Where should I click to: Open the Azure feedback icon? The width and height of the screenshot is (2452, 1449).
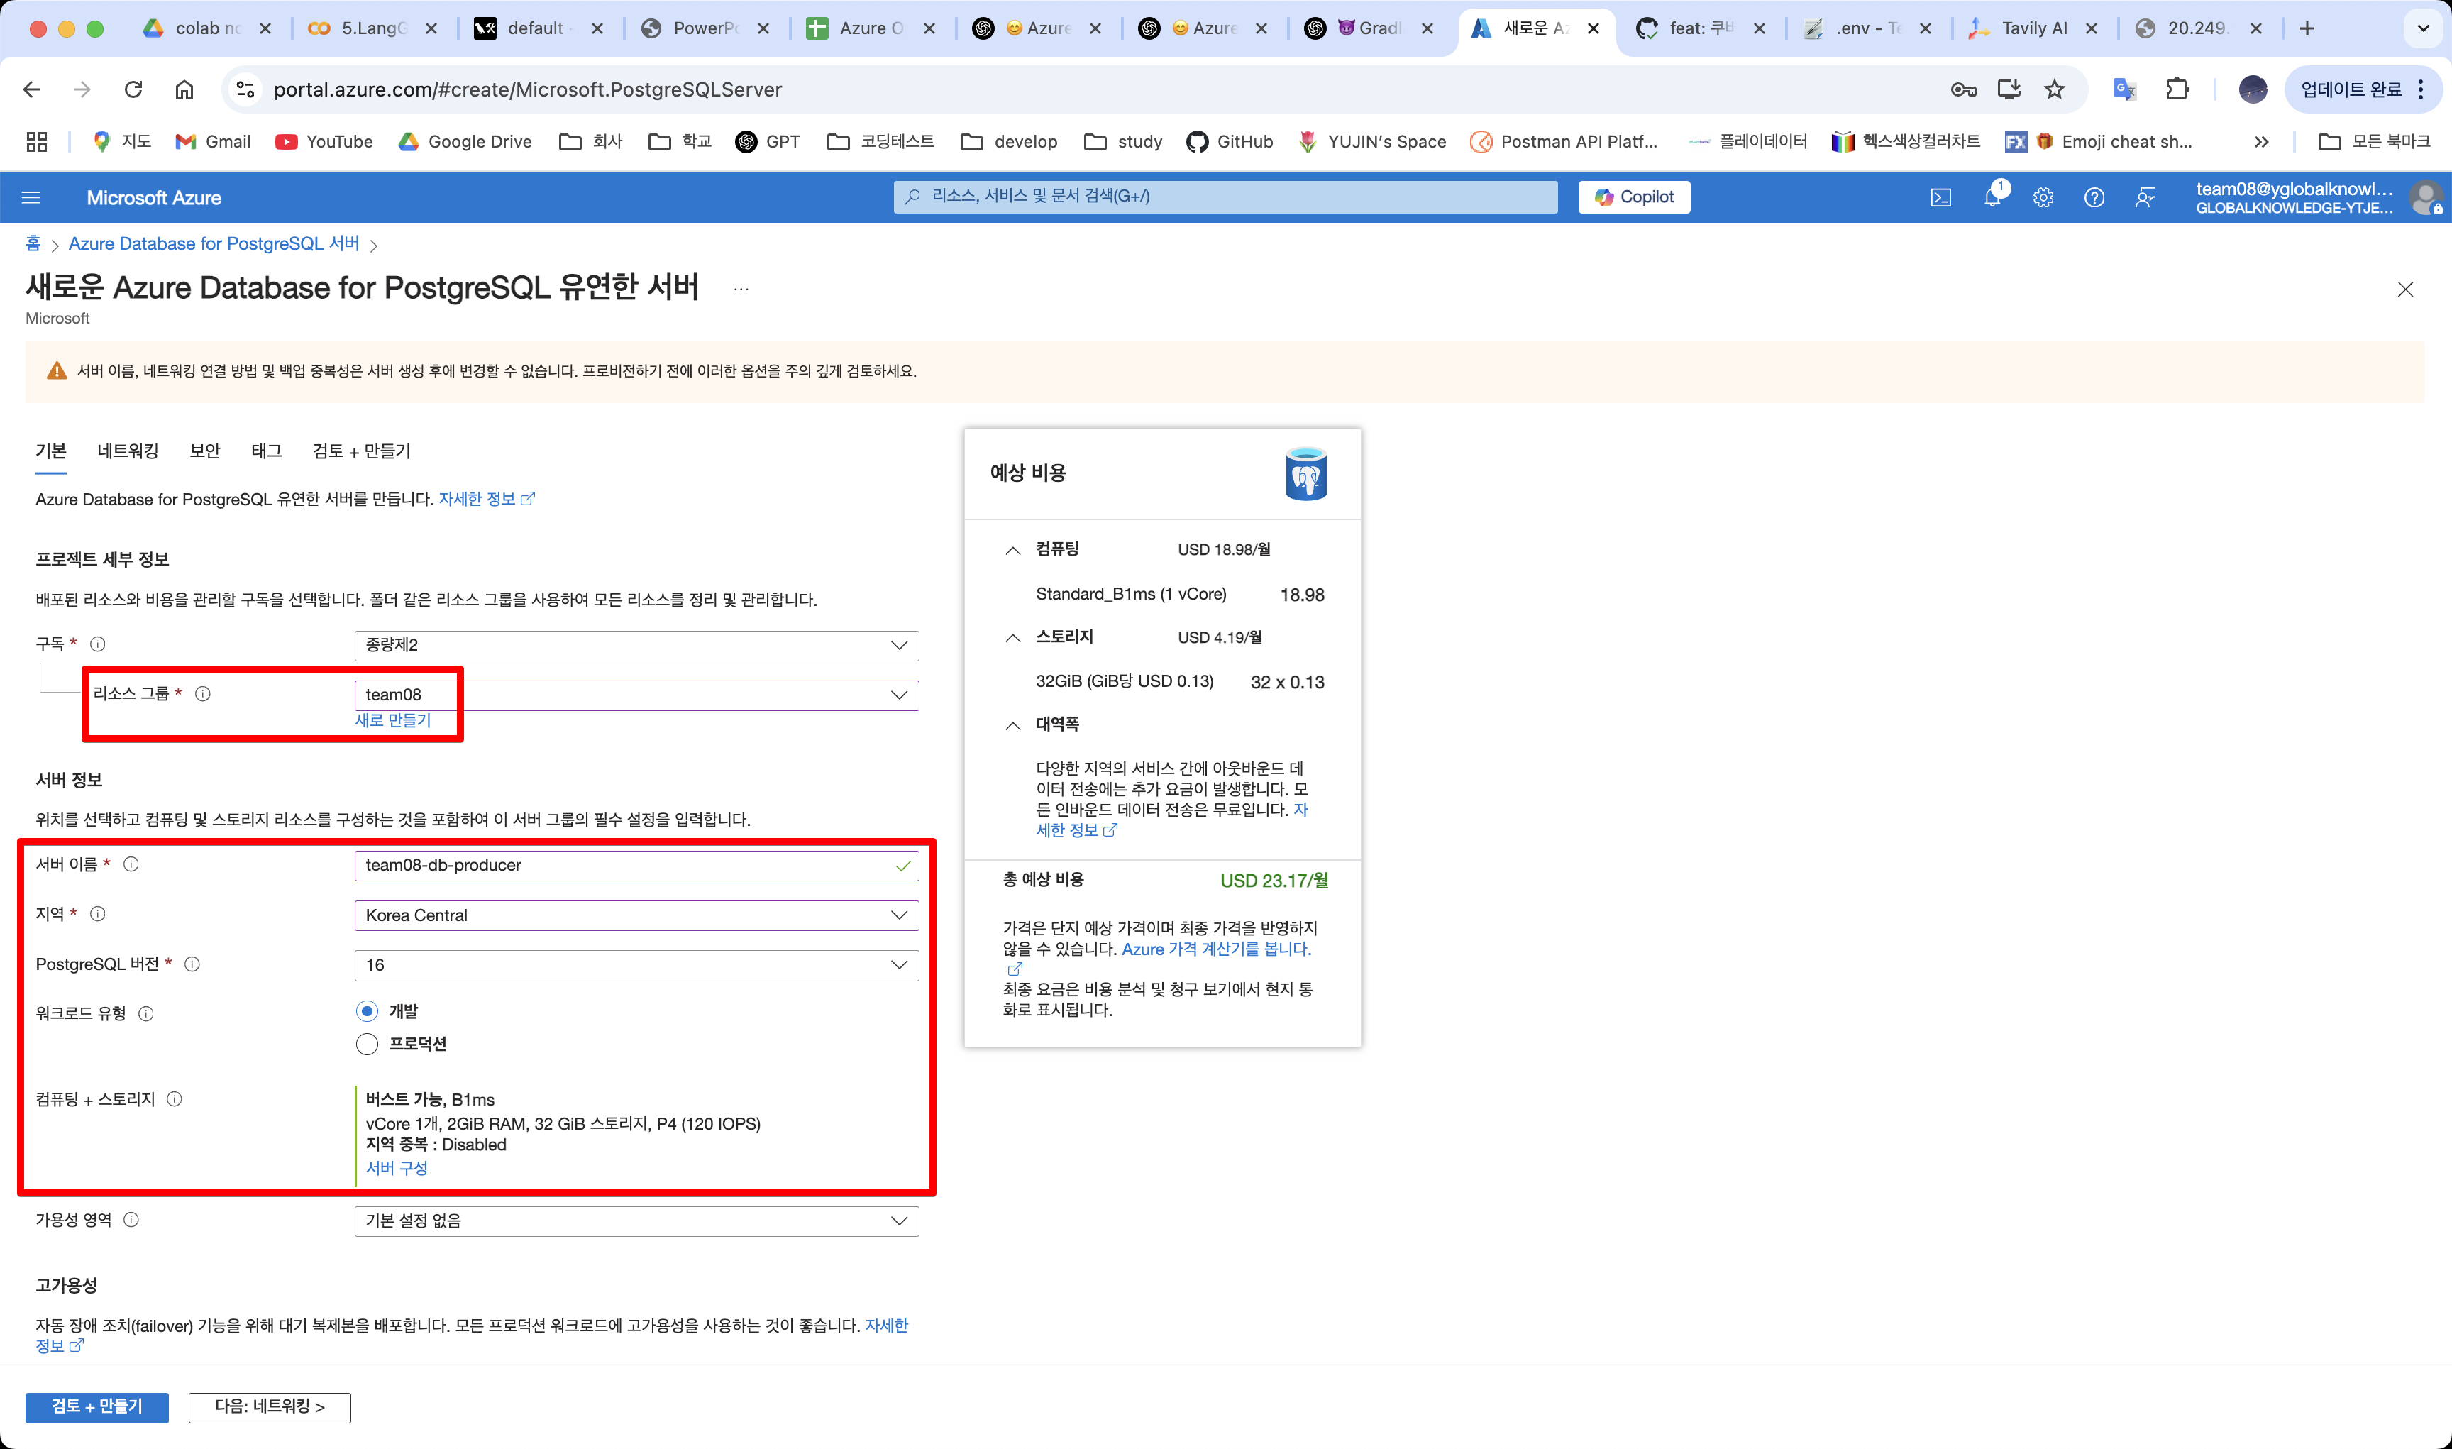pyautogui.click(x=2145, y=198)
